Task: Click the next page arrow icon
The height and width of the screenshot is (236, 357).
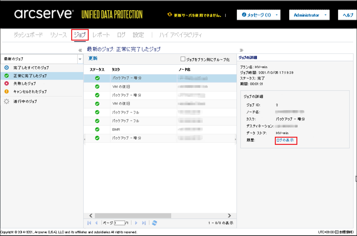Action: pyautogui.click(x=136, y=223)
